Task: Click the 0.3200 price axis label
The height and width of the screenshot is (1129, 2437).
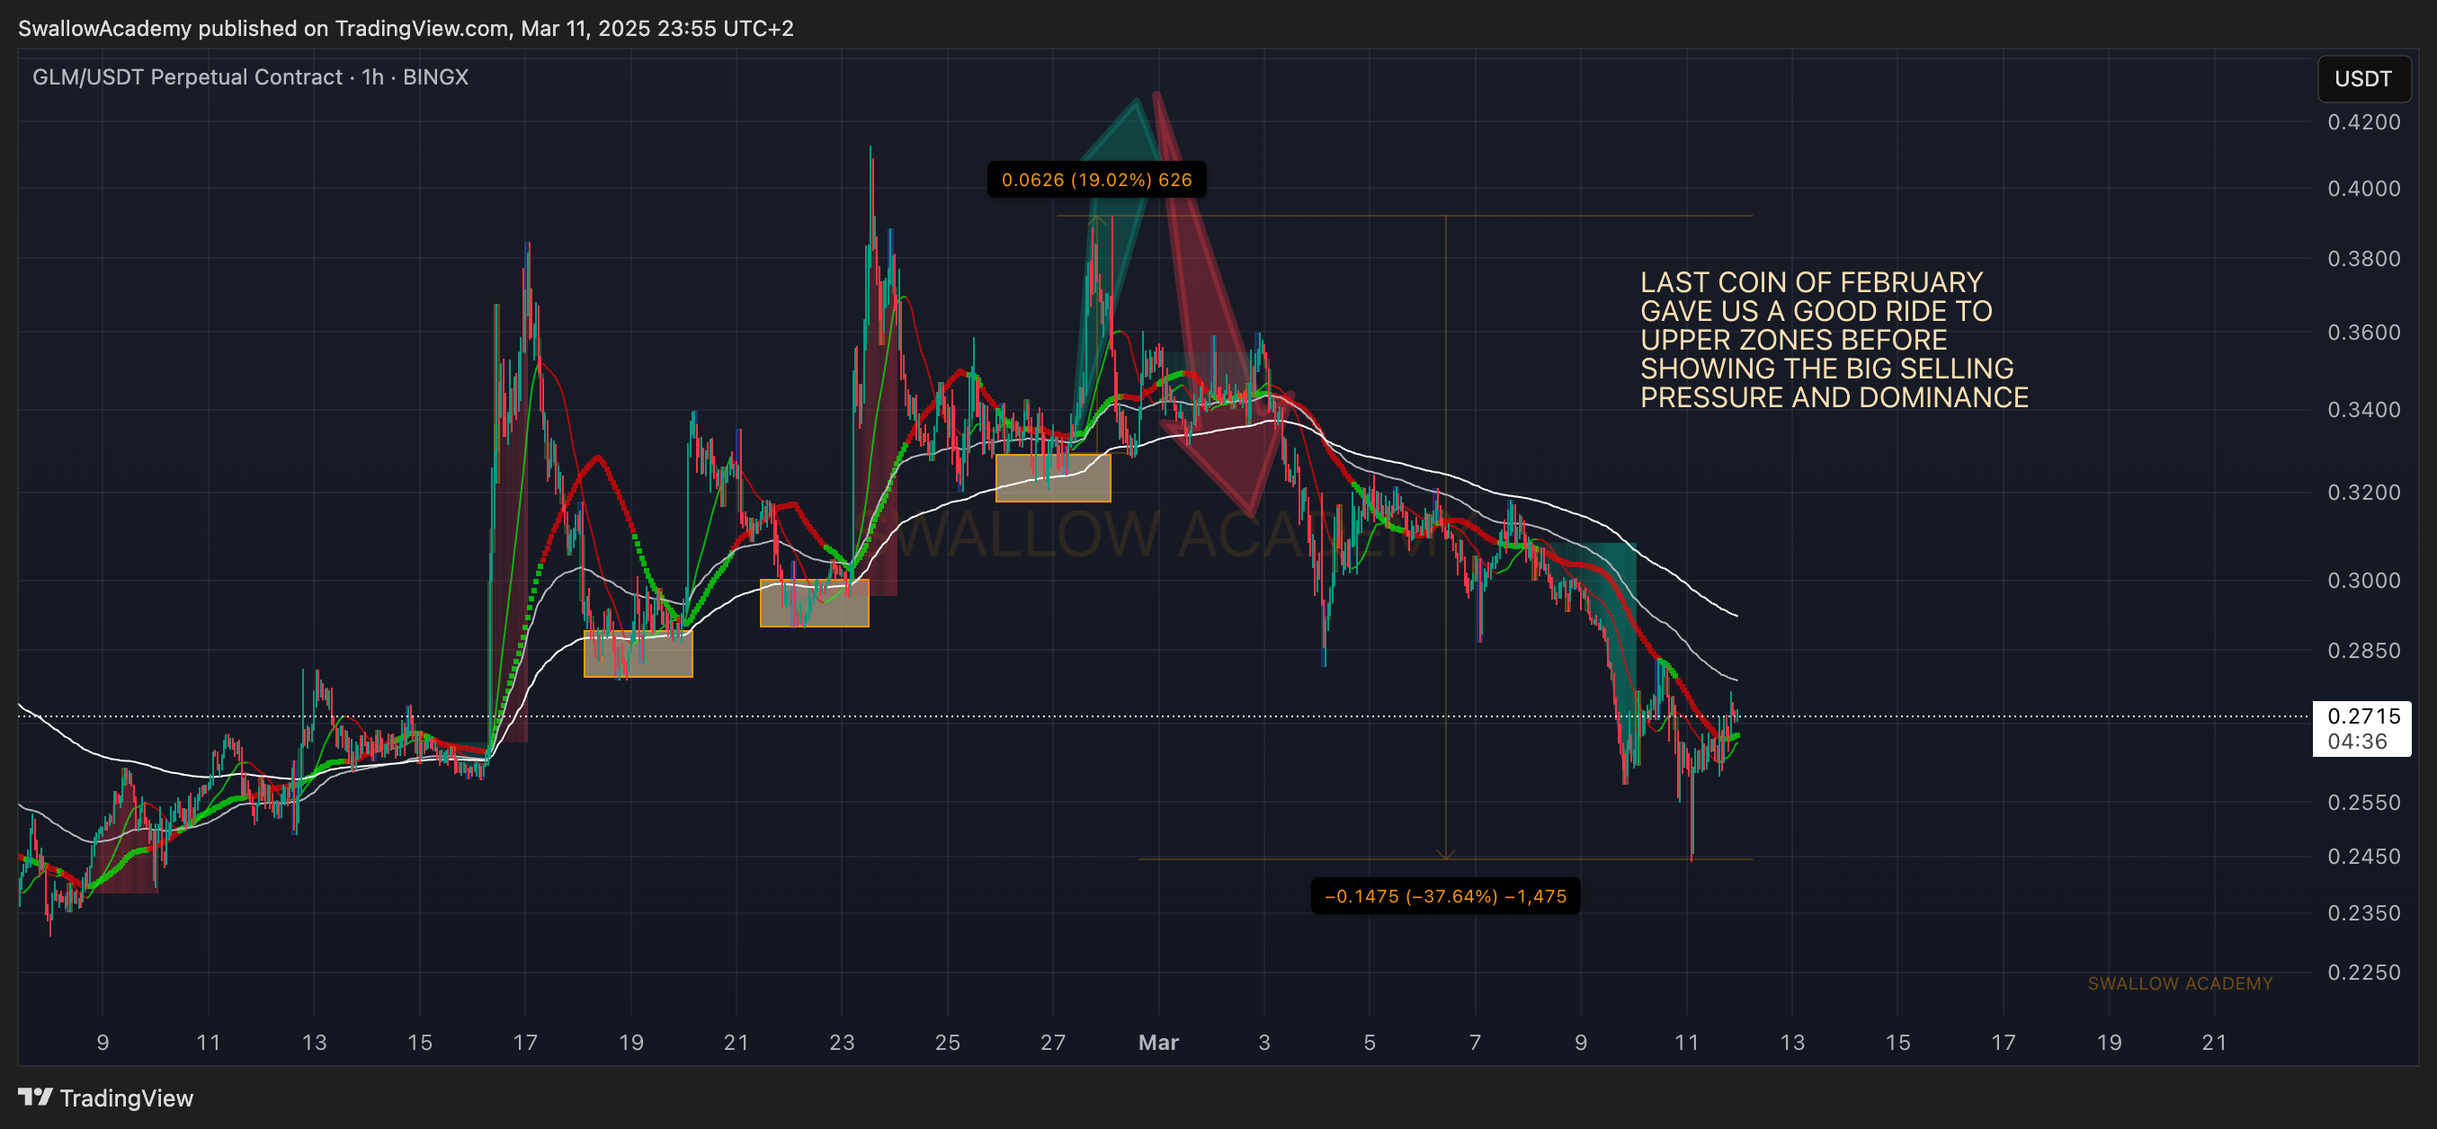Action: (2363, 492)
